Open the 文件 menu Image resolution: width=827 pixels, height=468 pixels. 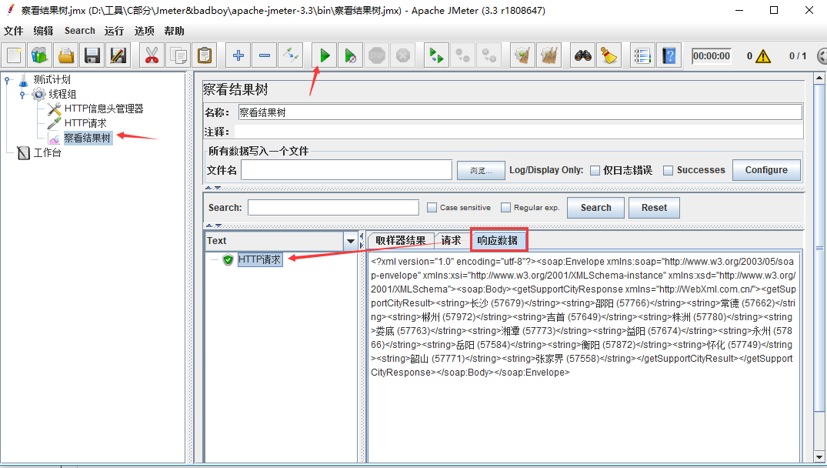tap(14, 31)
